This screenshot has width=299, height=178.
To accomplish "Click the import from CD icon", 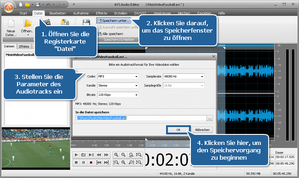I will (x=65, y=22).
